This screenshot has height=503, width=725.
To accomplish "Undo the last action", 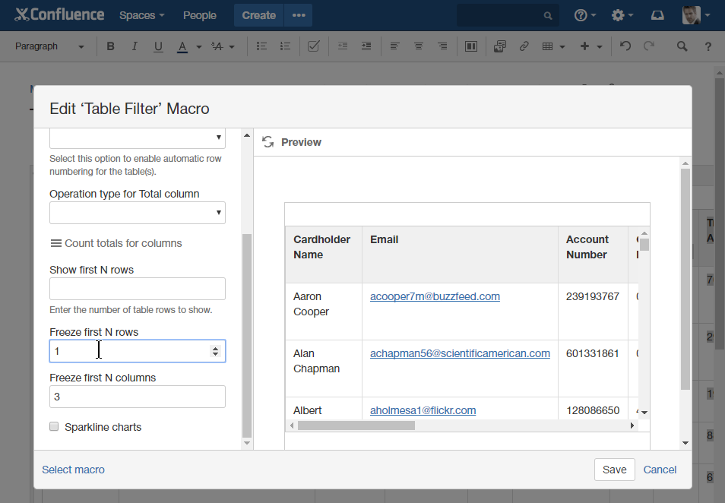I will [623, 46].
